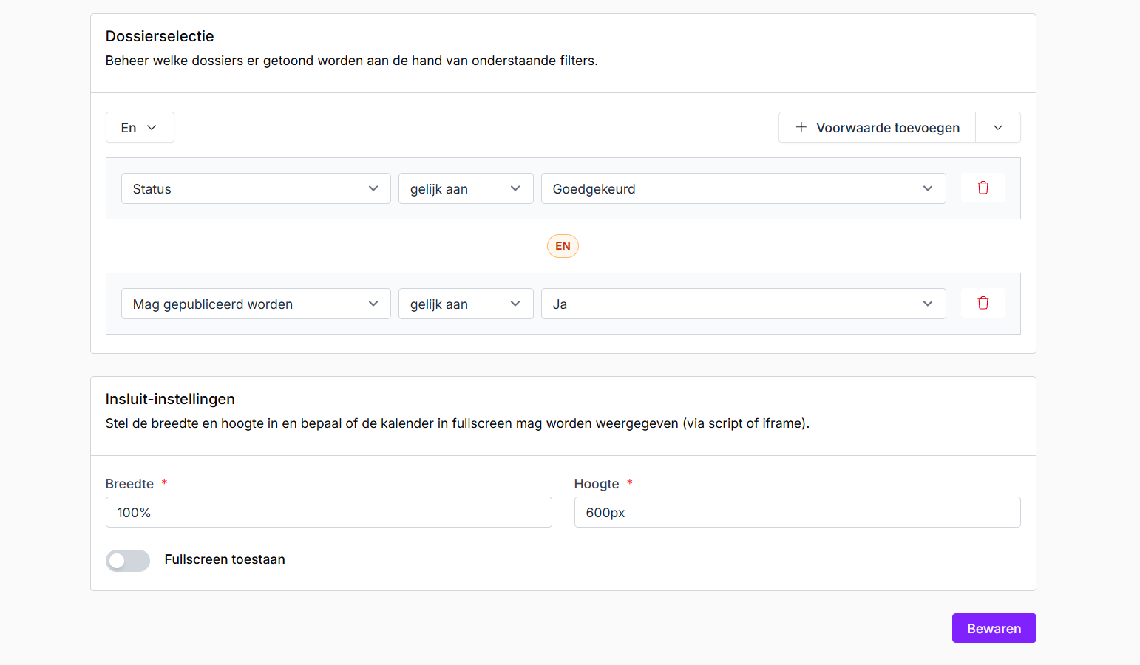1140x665 pixels.
Task: Expand the Status field selector
Action: point(255,189)
